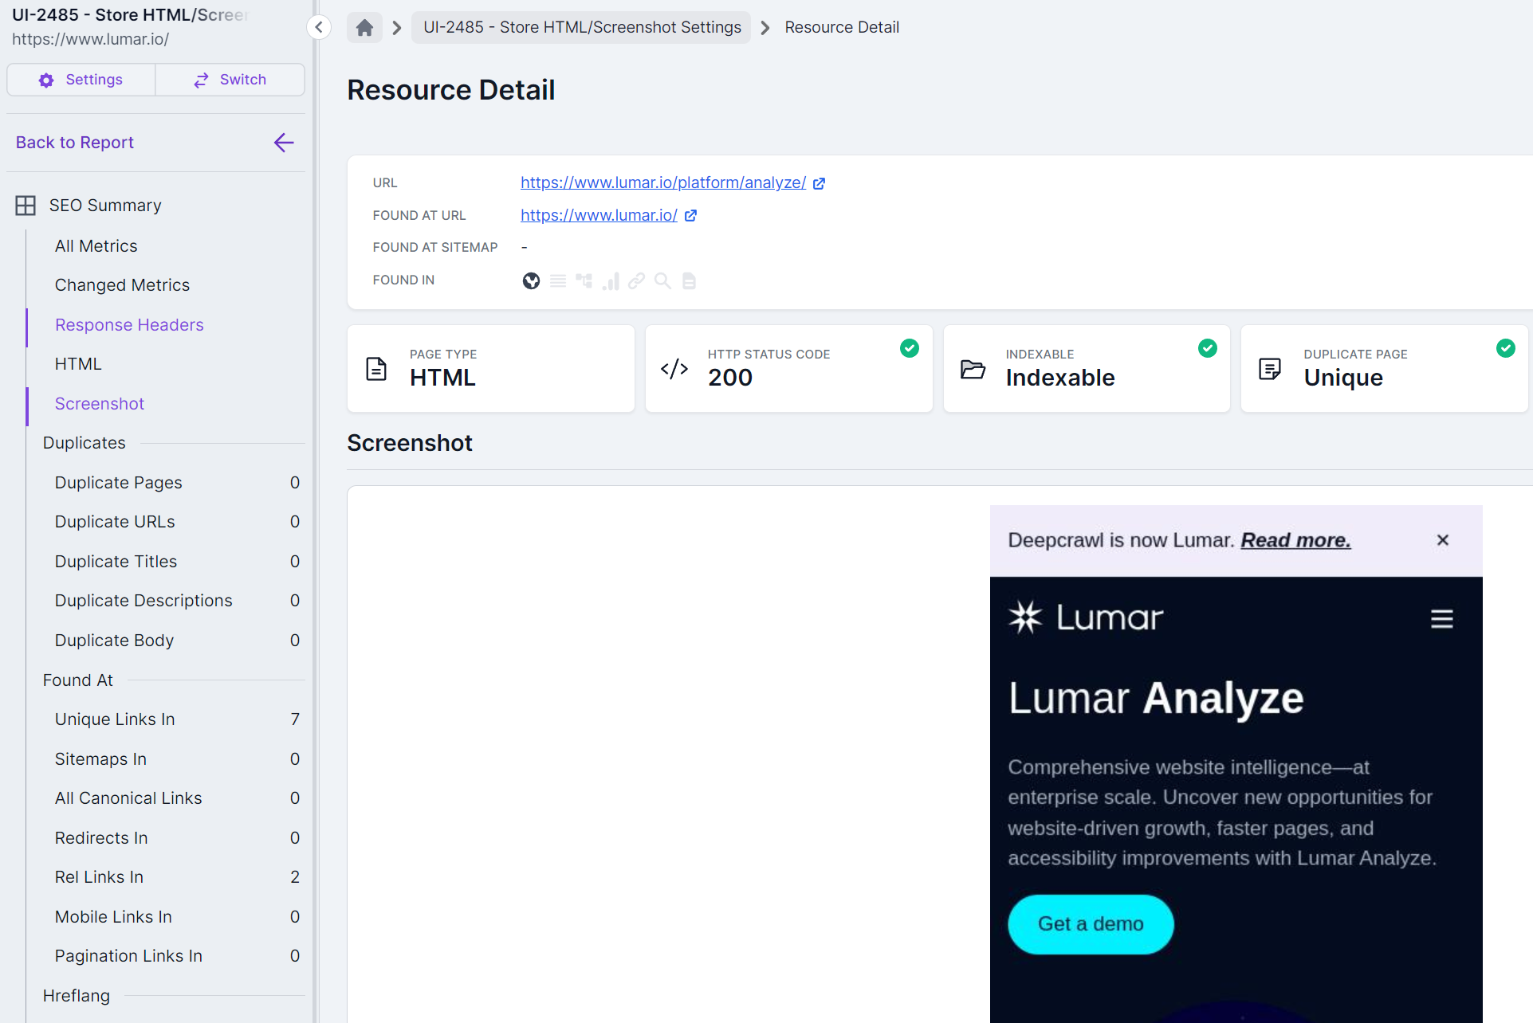Click the log file document icon in Found In
The image size is (1533, 1023).
click(689, 280)
